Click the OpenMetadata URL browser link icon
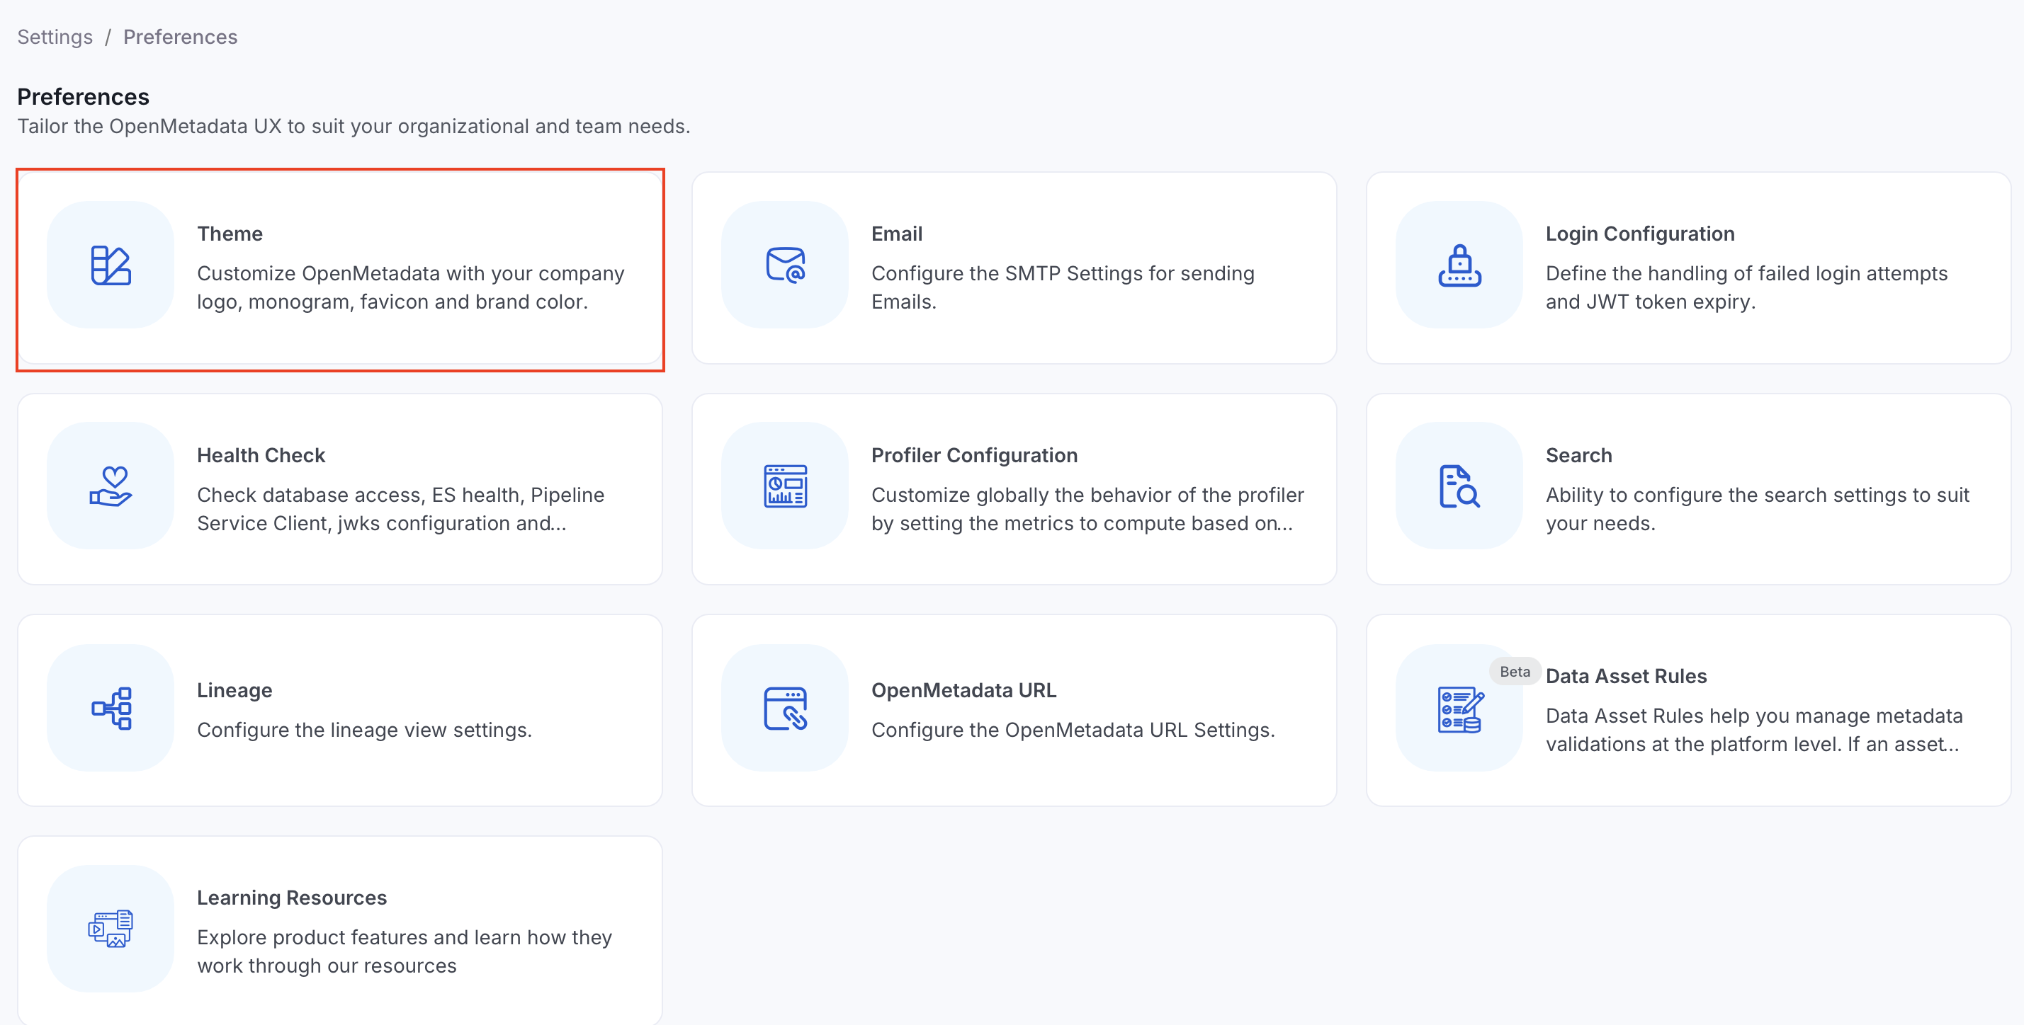Screen dimensions: 2024x1025 click(785, 708)
